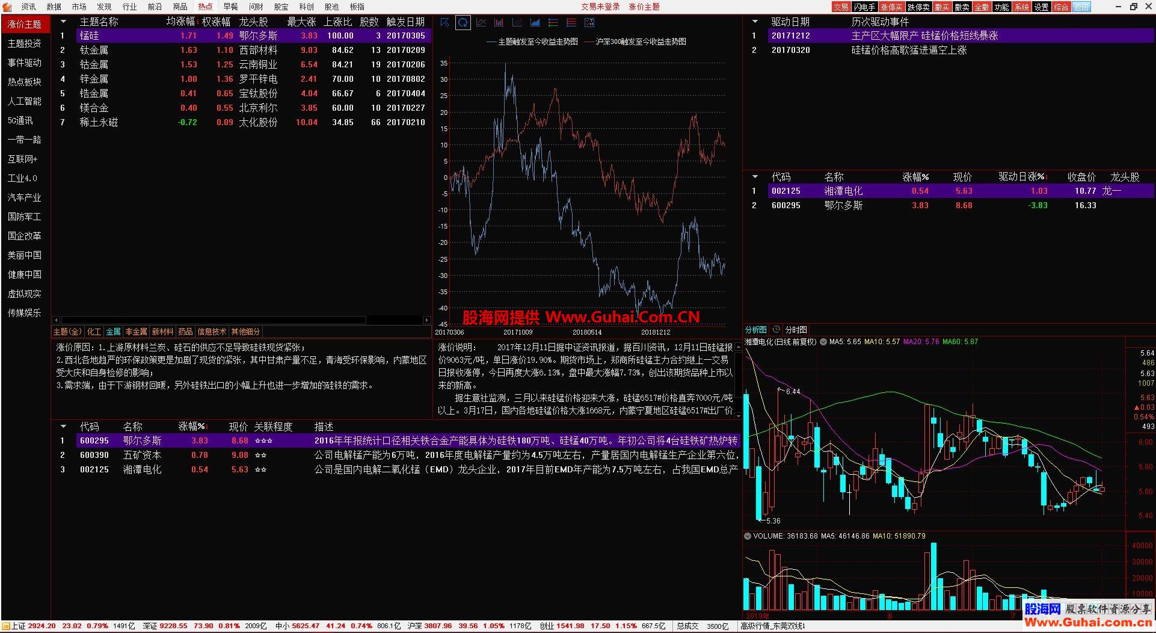Image resolution: width=1156 pixels, height=633 pixels.
Task: Click the 交易 button
Action: 841,7
